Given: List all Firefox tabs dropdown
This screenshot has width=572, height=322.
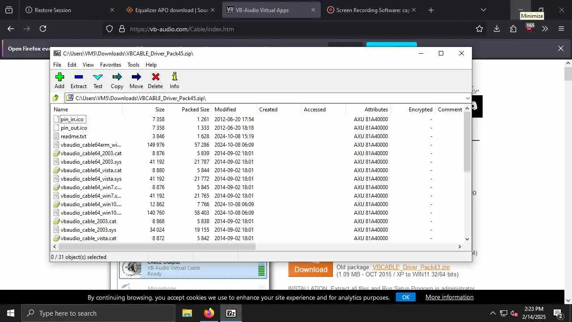Looking at the screenshot, I should [x=483, y=10].
